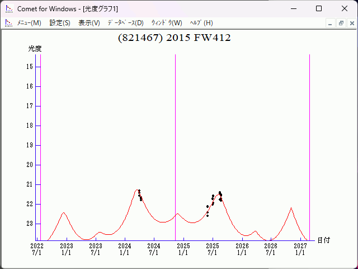Screen dimensions: 358x269
Task: Open the メニュー(M) menu
Action: [29, 23]
